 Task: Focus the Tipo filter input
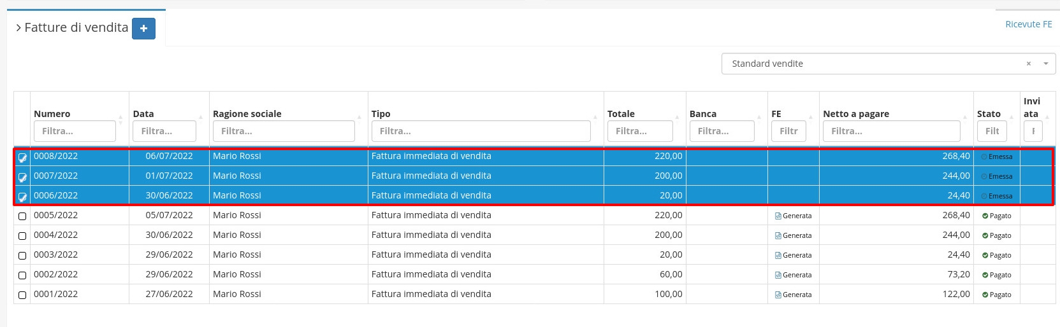481,131
